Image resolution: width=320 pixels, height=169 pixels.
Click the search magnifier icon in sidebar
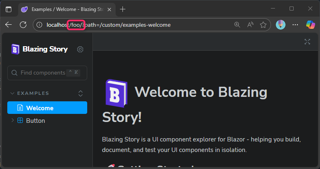(x=14, y=73)
